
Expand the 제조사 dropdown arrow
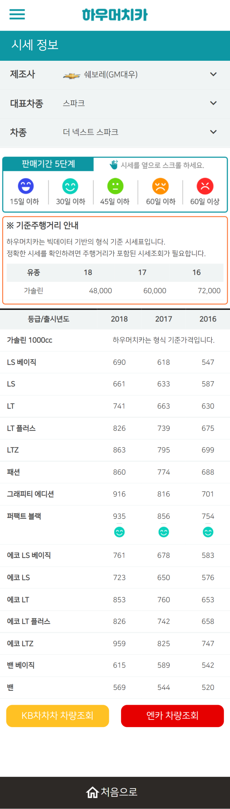[x=213, y=74]
